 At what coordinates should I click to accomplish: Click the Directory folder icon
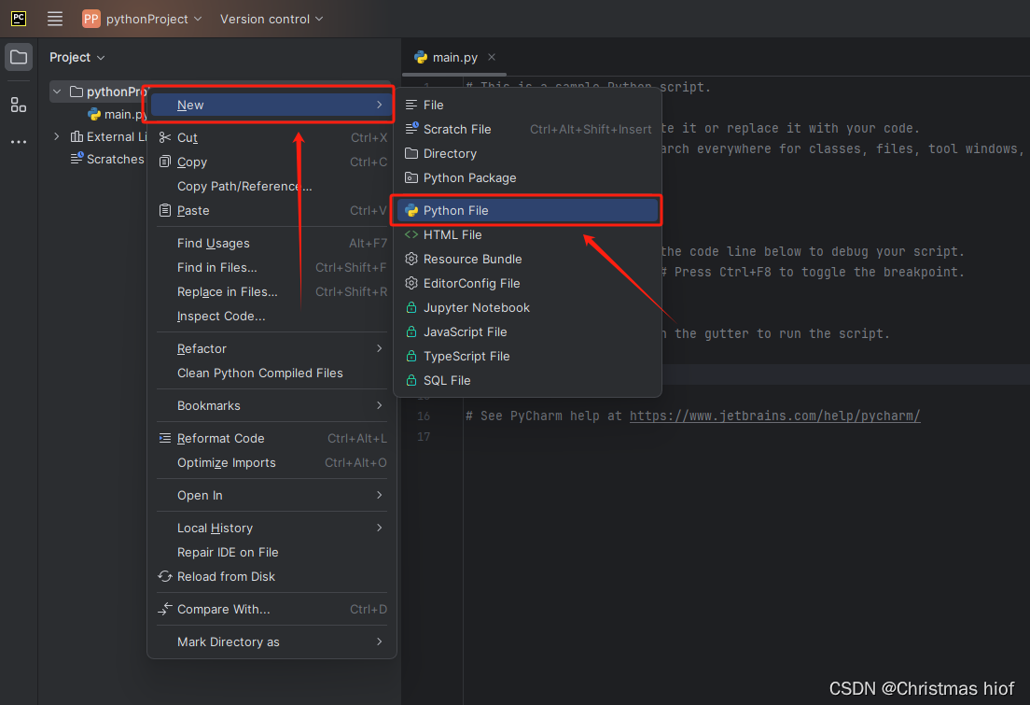point(411,153)
